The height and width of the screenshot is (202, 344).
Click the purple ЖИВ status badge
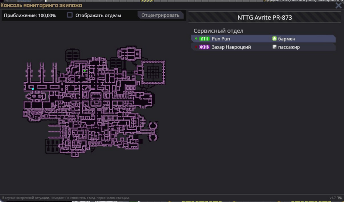coord(205,47)
